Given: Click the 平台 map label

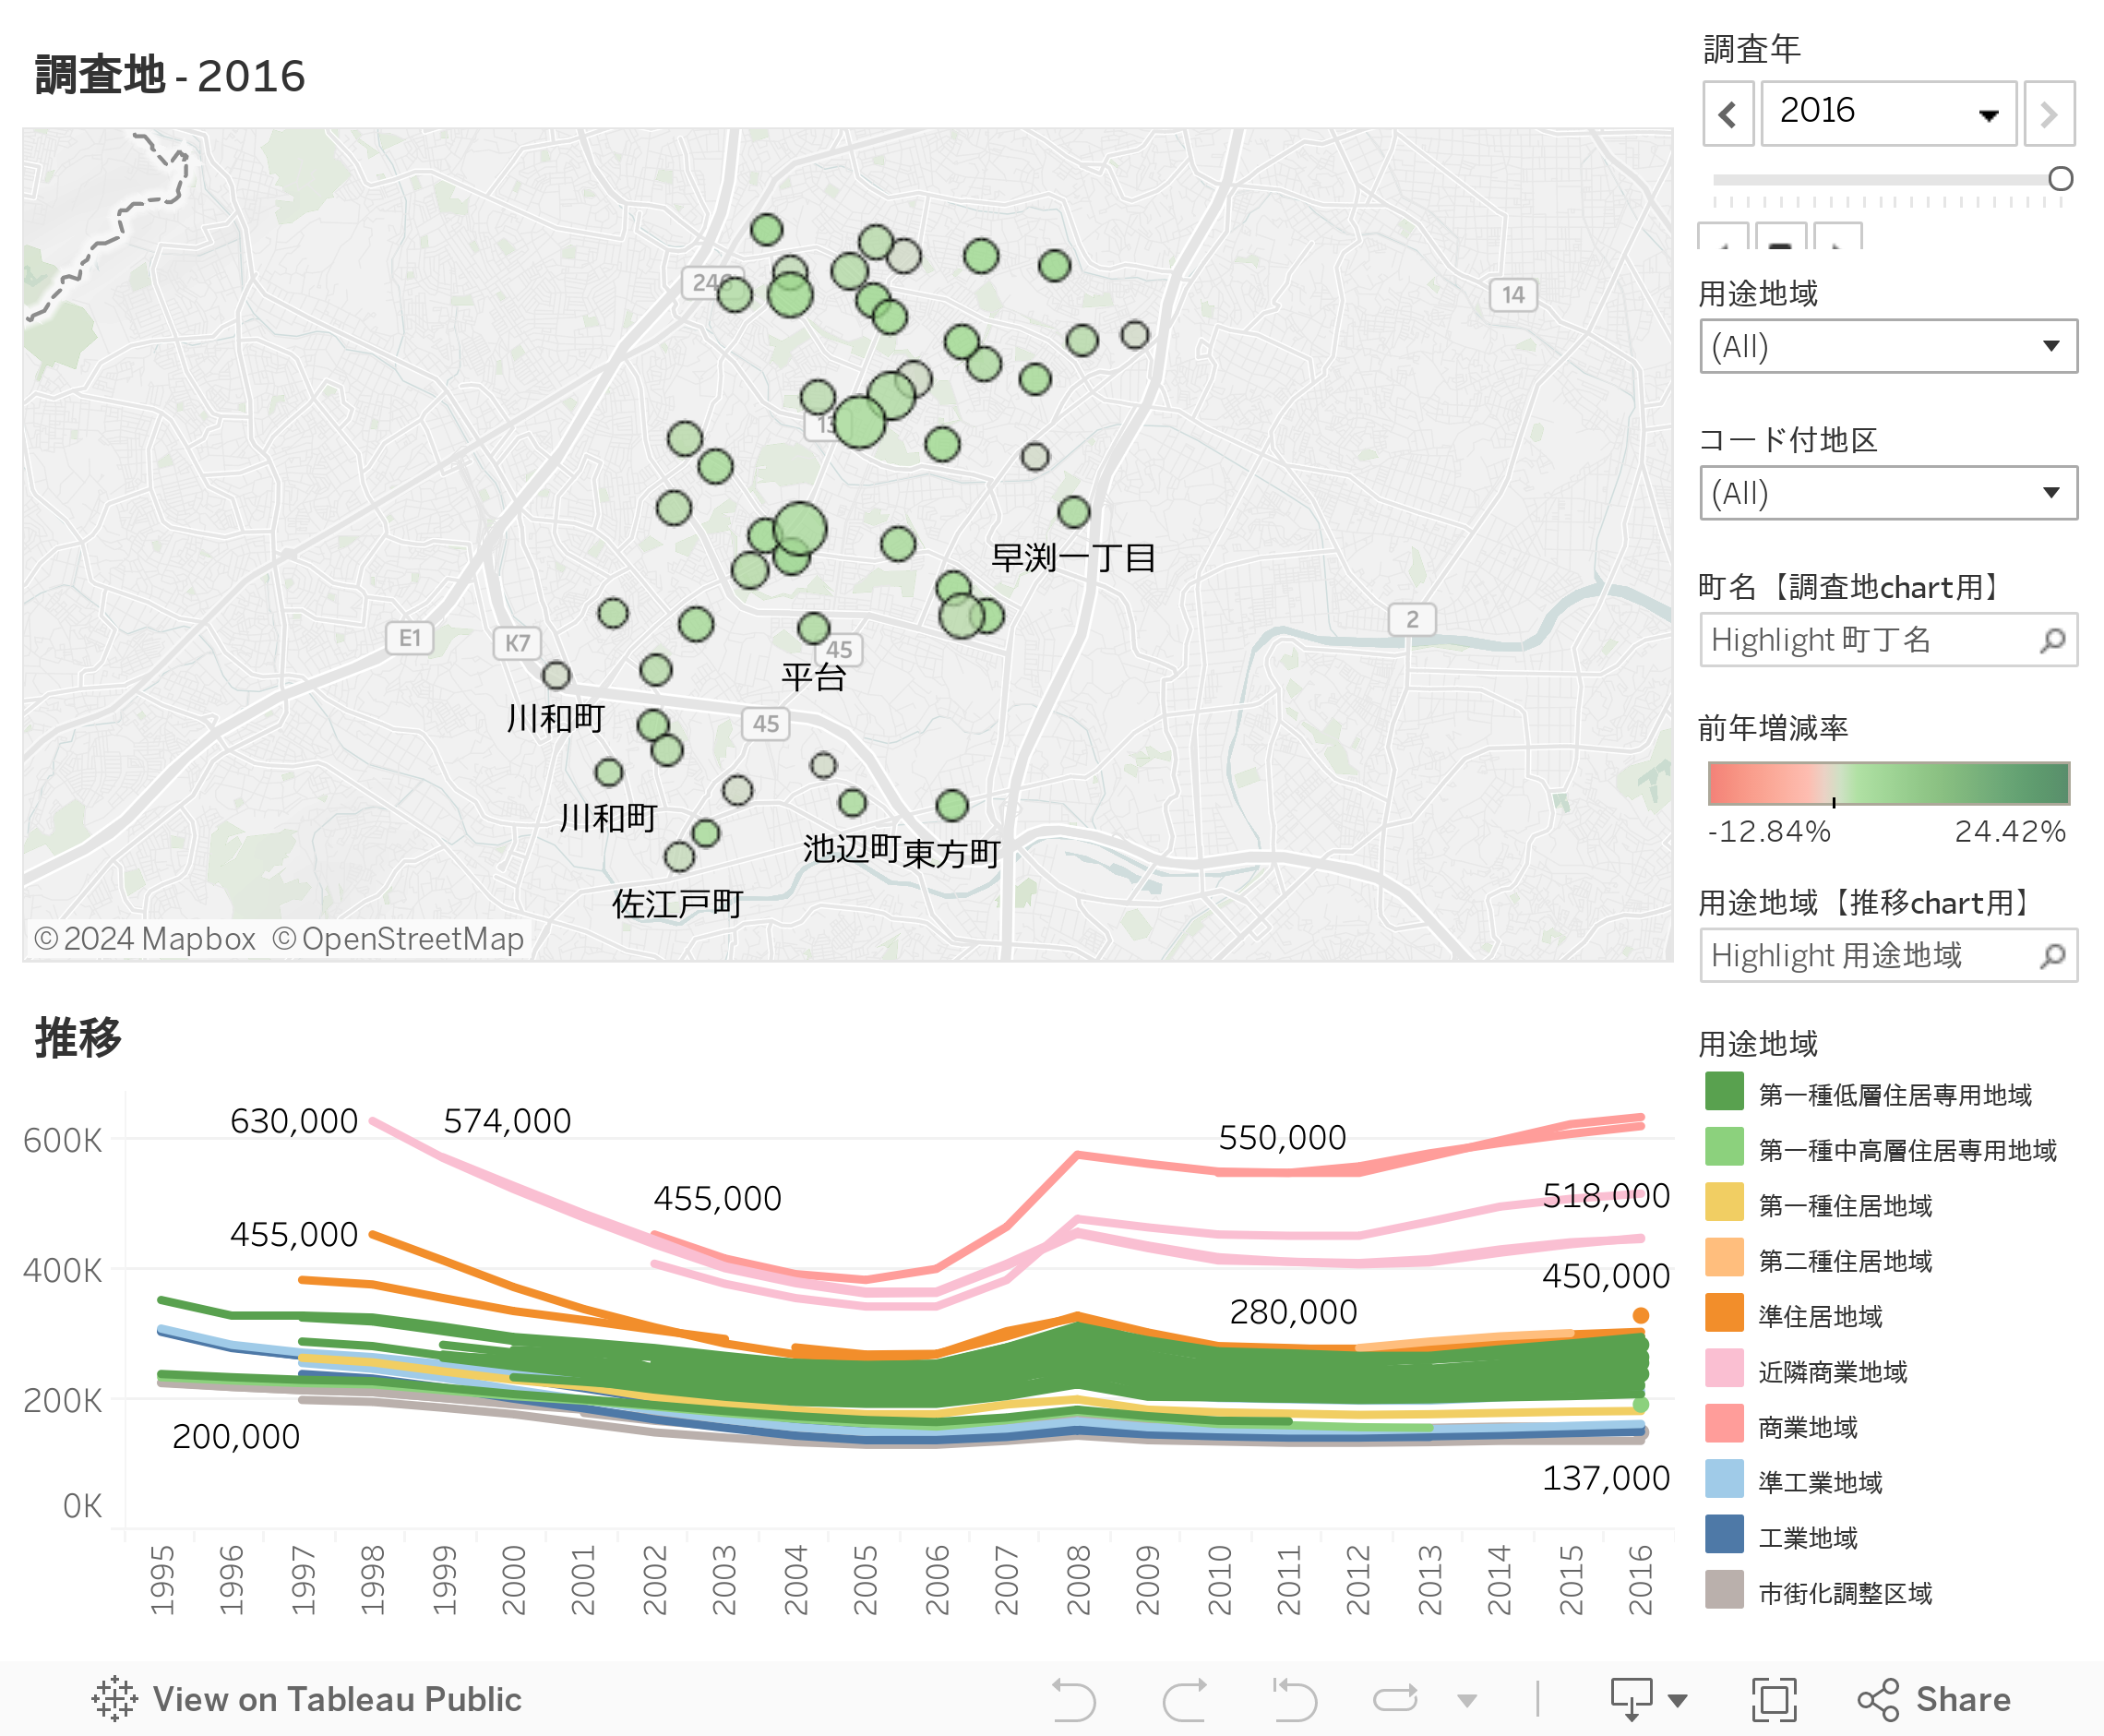Looking at the screenshot, I should 814,677.
